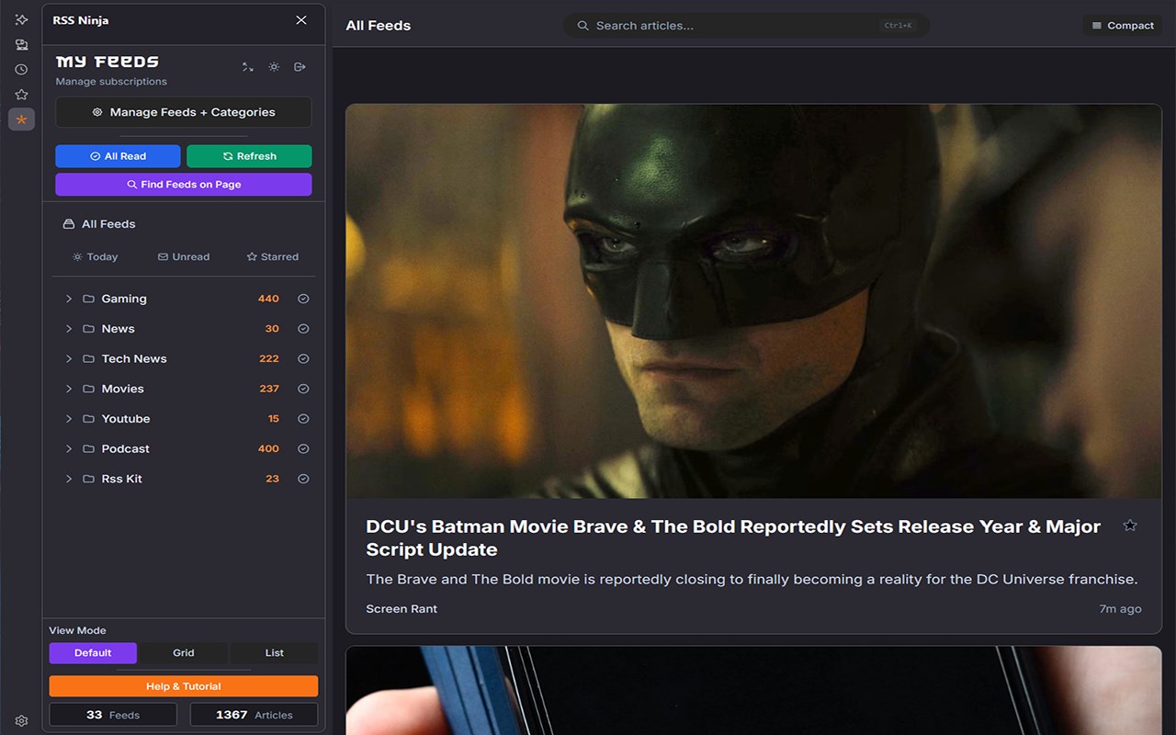The height and width of the screenshot is (735, 1176).
Task: Click the logout arrow icon in the header
Action: click(x=300, y=67)
